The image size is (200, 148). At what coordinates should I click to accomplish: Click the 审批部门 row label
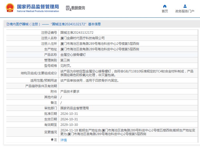pos(51,108)
